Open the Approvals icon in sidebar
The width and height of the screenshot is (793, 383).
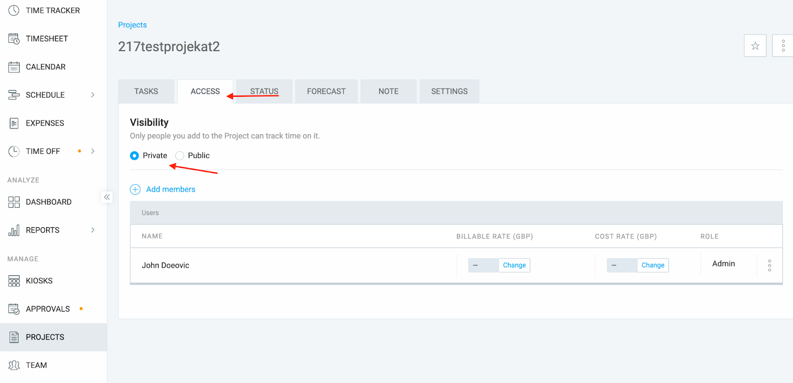(x=14, y=309)
